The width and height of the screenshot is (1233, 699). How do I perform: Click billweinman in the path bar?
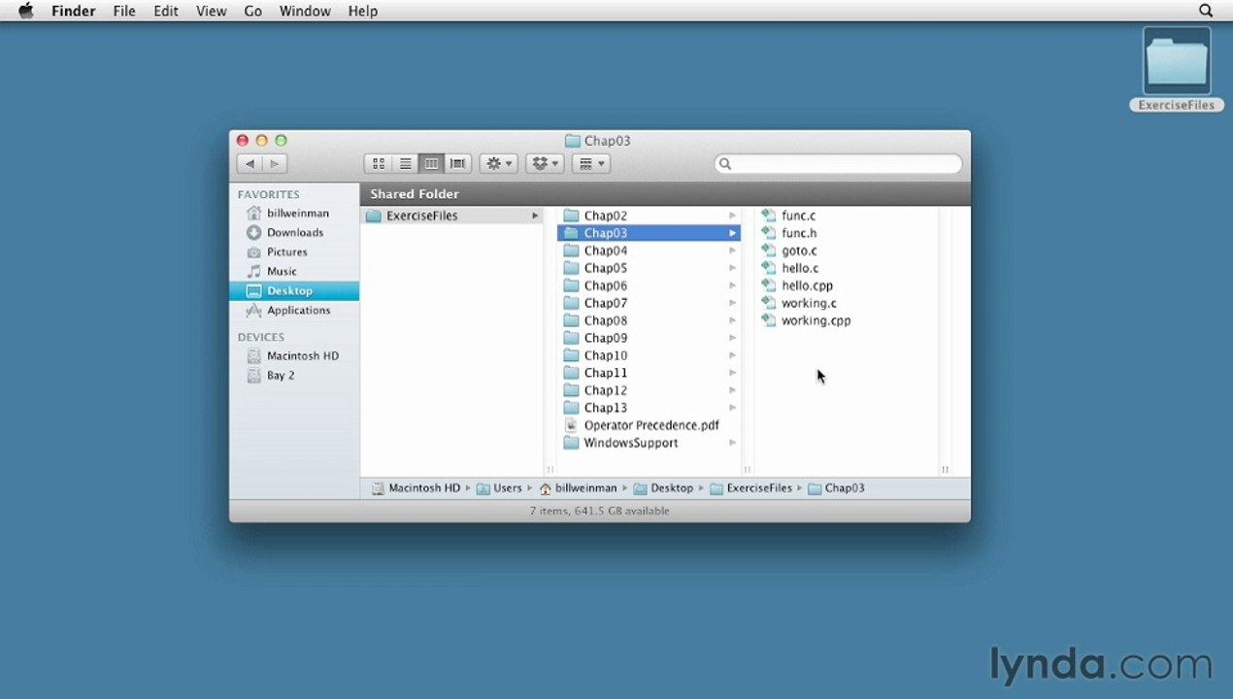coord(578,488)
